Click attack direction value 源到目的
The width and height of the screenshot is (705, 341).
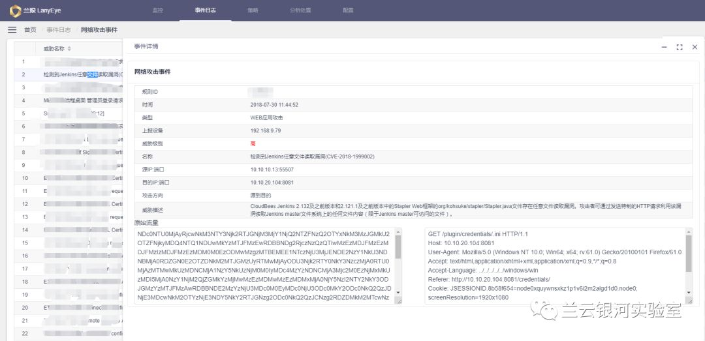(260, 196)
